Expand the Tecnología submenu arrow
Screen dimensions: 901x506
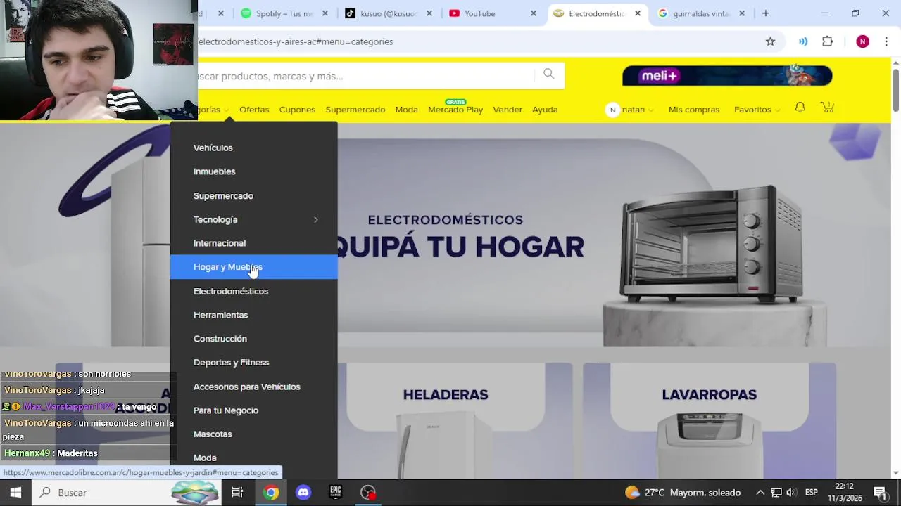[x=315, y=220]
